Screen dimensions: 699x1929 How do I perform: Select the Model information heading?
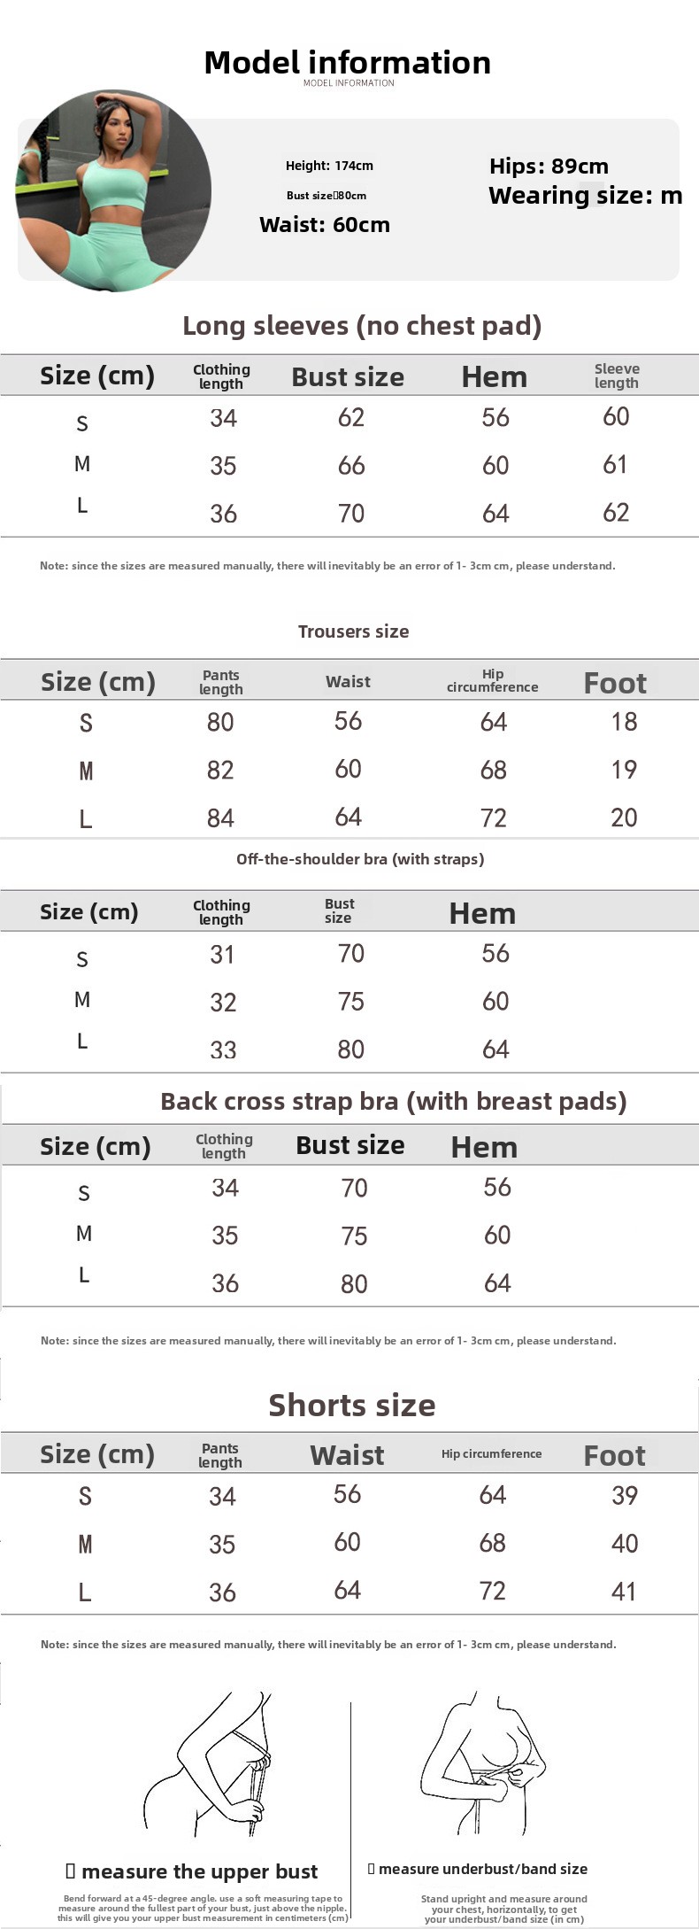[x=348, y=63]
